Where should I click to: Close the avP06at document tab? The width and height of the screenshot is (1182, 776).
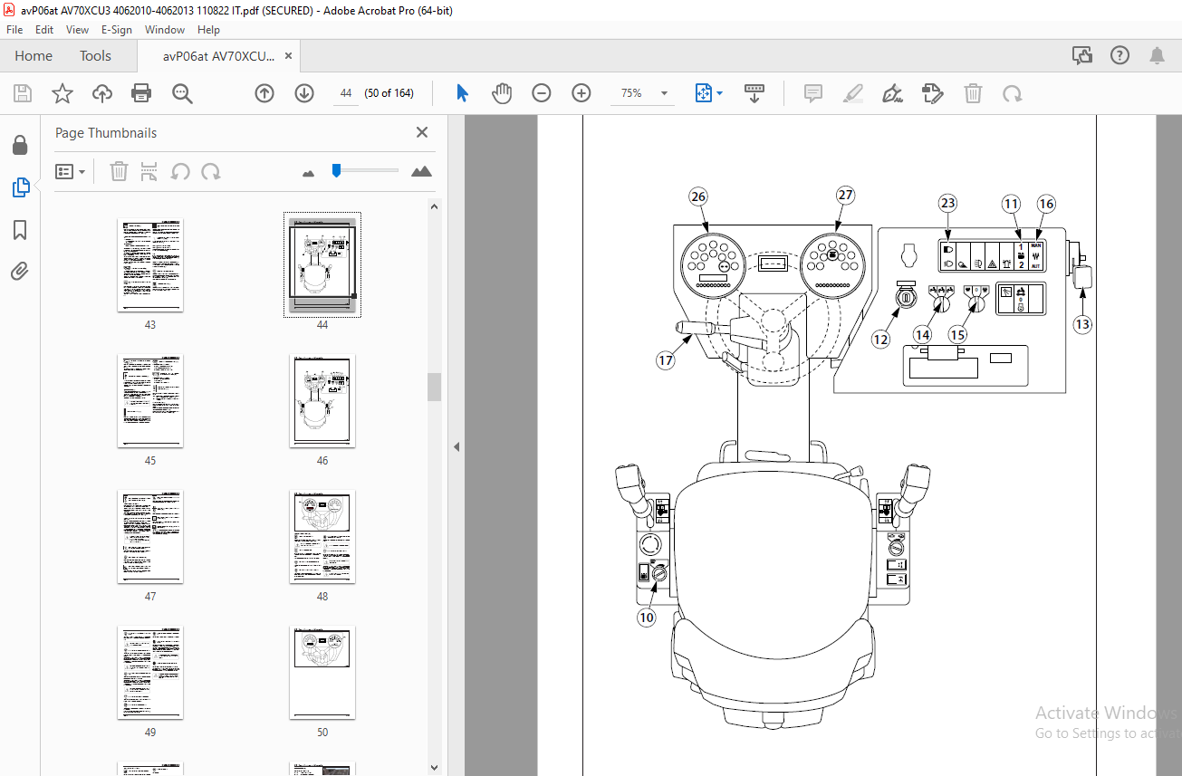[289, 56]
